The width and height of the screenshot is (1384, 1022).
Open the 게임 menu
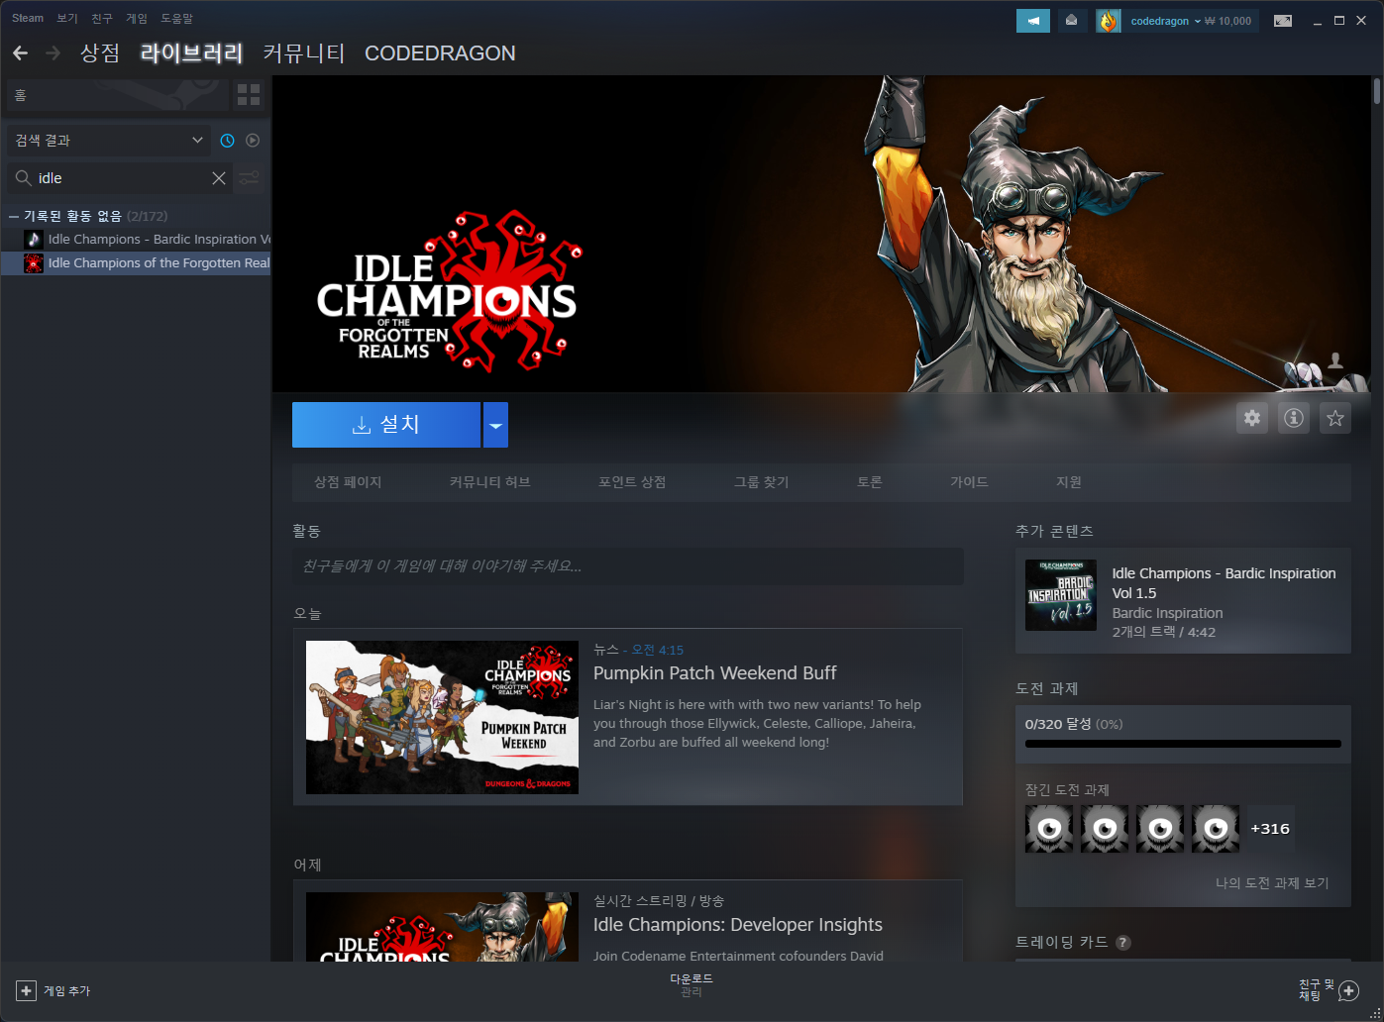(137, 19)
